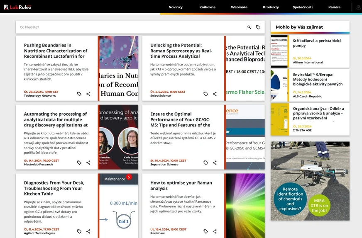Open Produkty in the navigation bar
The height and width of the screenshot is (238, 362).
(x=271, y=7)
